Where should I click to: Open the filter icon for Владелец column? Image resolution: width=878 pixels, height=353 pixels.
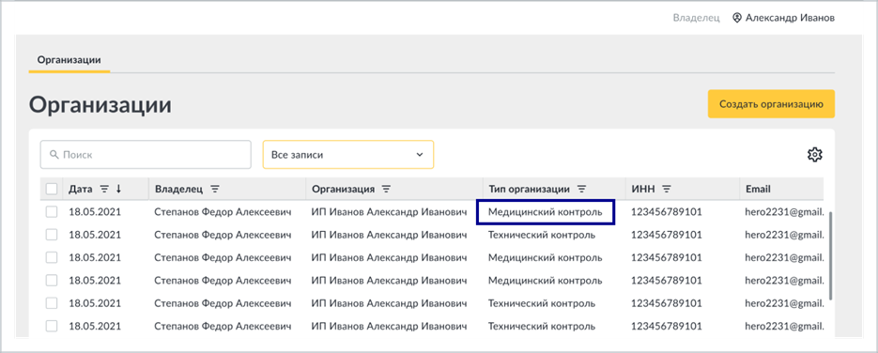tap(214, 189)
